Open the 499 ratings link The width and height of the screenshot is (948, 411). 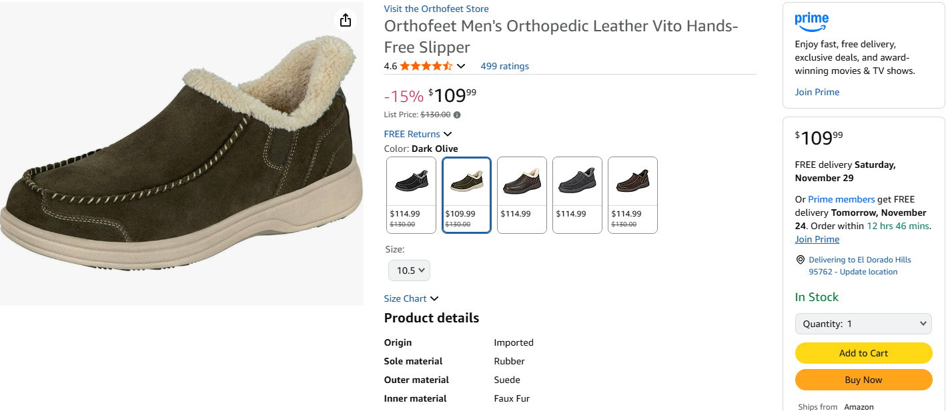click(504, 66)
